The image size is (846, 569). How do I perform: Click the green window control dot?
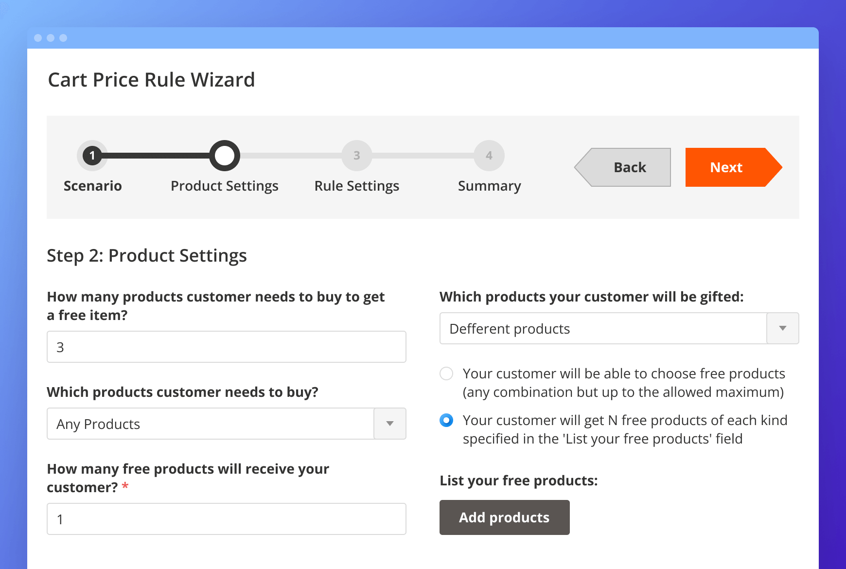click(64, 37)
